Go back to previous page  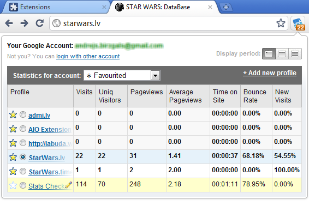9,23
